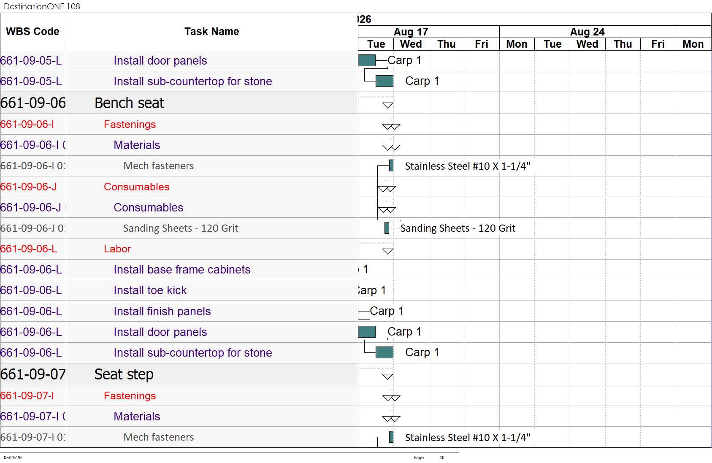Select the Aug 24 week header
This screenshot has height=463, width=712.
tap(587, 32)
